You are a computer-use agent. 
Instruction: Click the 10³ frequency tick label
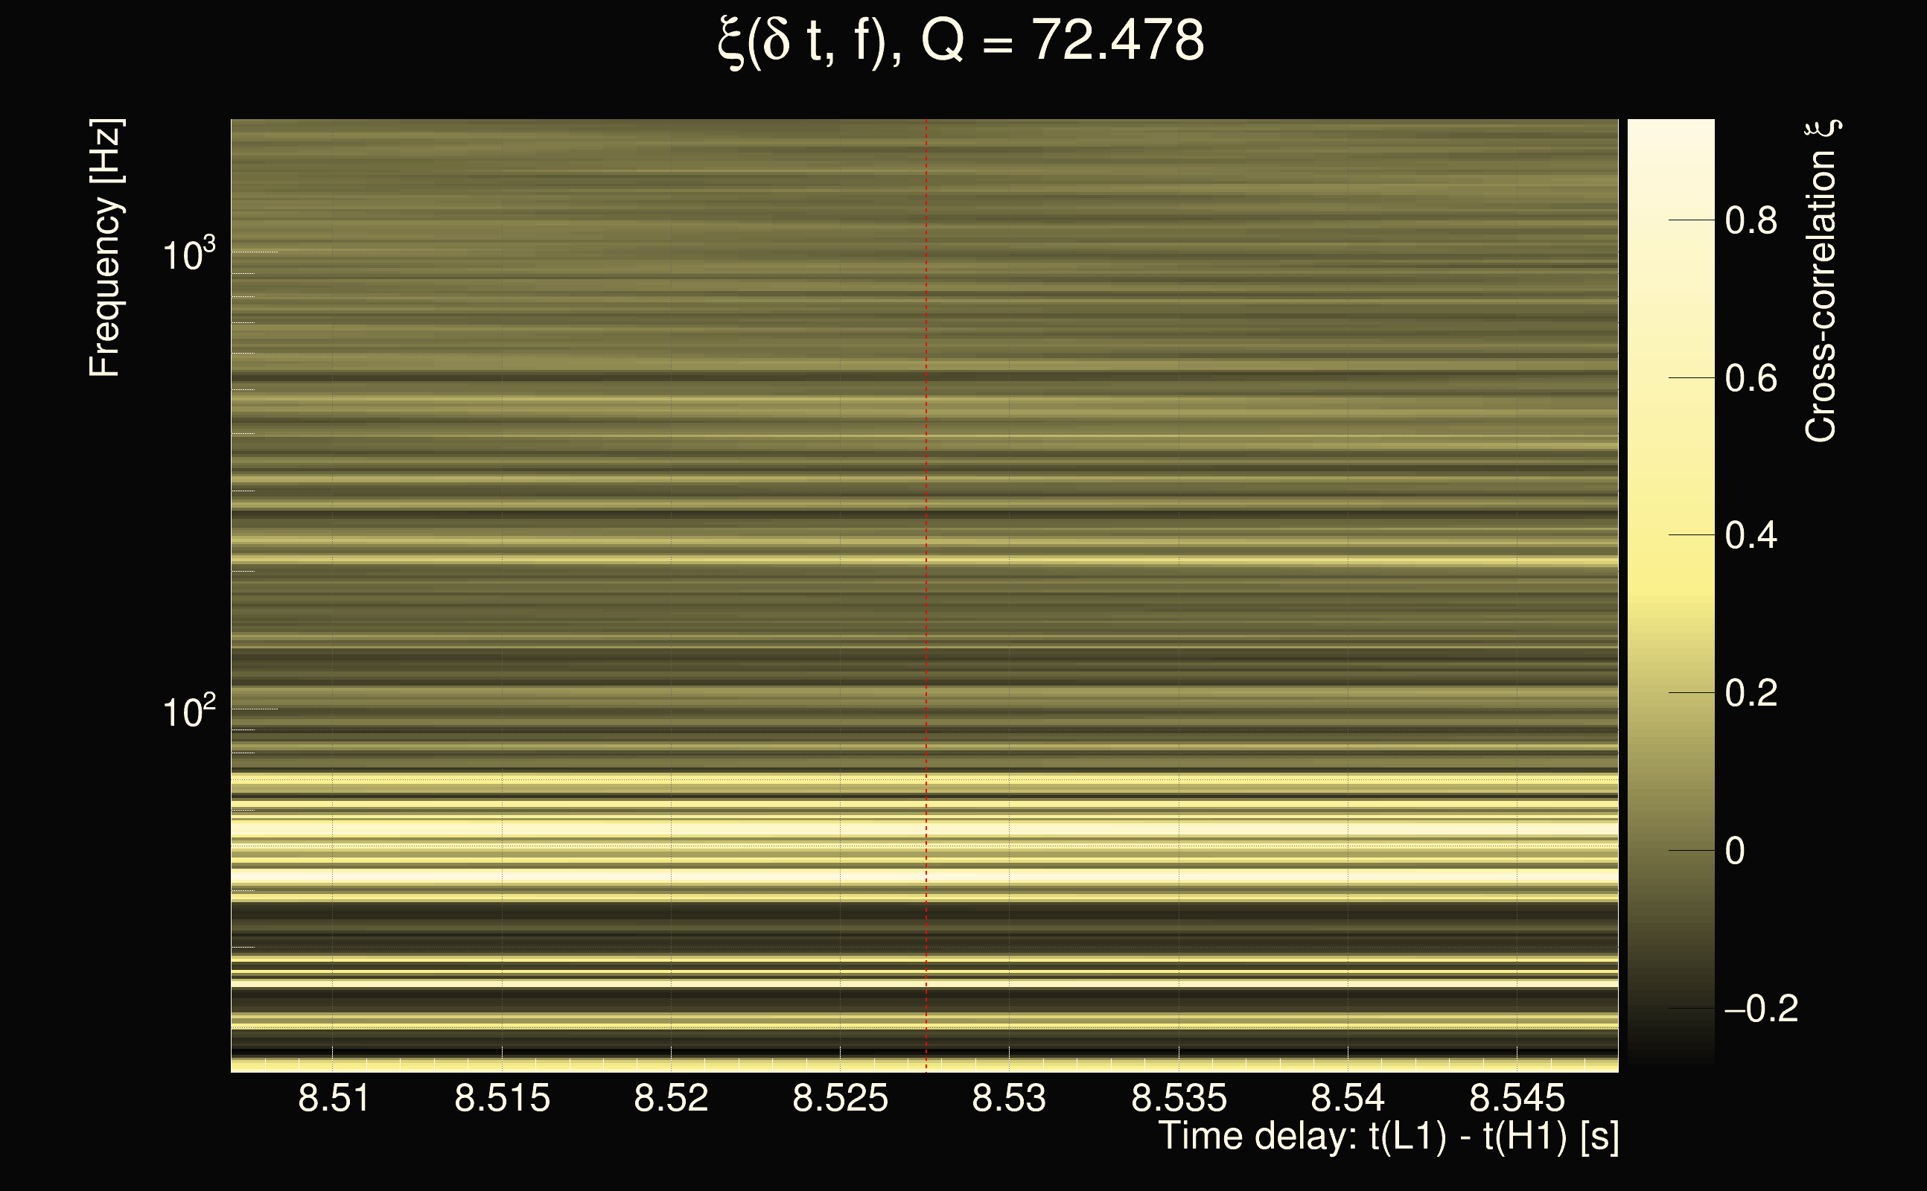tap(188, 255)
